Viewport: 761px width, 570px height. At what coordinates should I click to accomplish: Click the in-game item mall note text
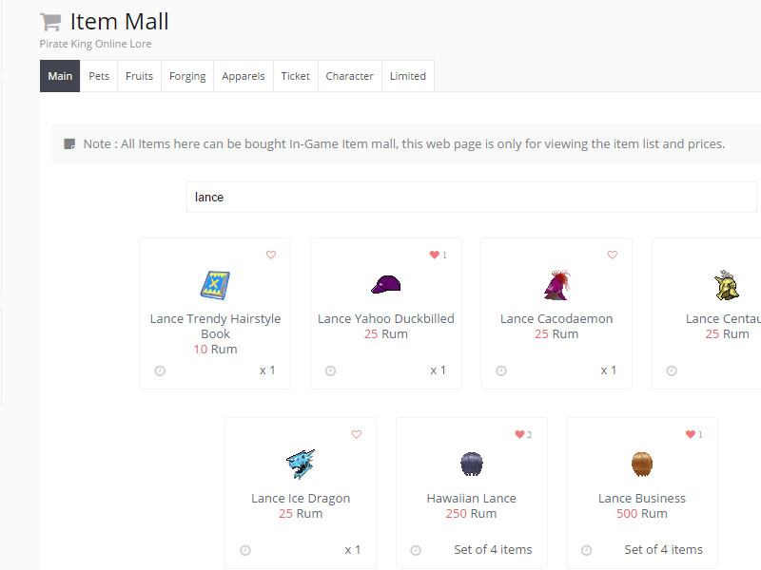click(403, 144)
